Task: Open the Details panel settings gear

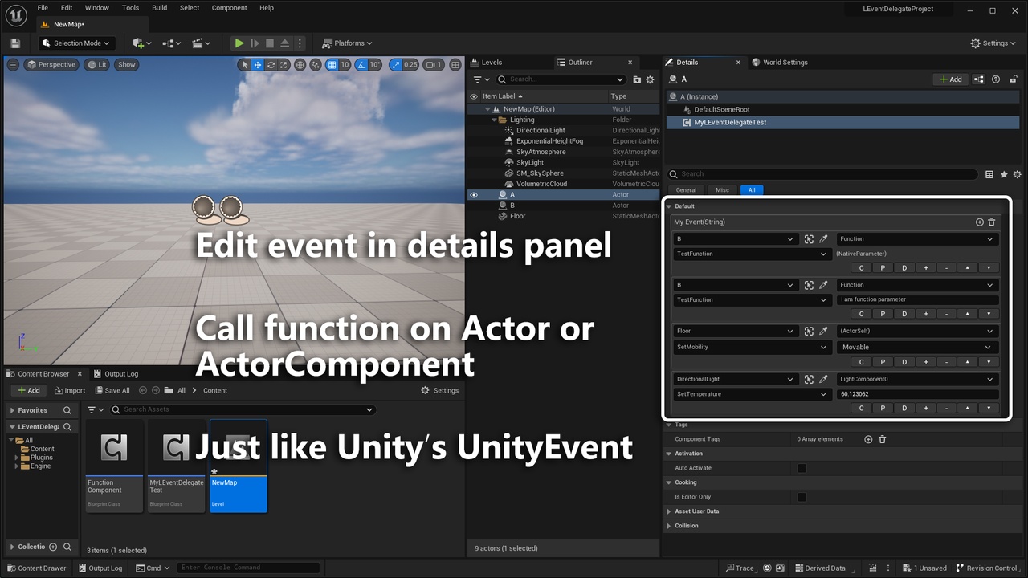Action: click(1017, 174)
